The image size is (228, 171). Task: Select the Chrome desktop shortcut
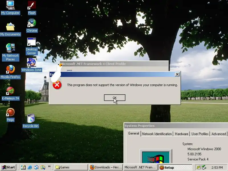pos(32,25)
